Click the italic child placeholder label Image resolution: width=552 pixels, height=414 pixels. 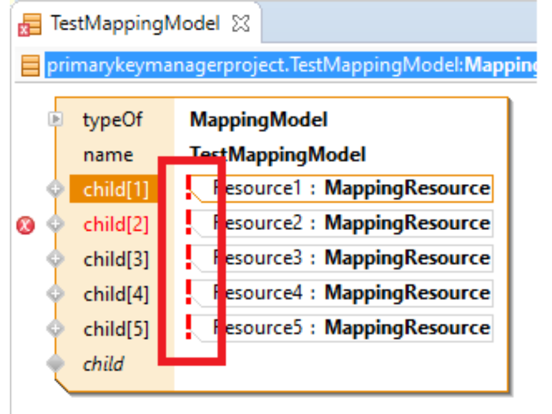point(103,364)
